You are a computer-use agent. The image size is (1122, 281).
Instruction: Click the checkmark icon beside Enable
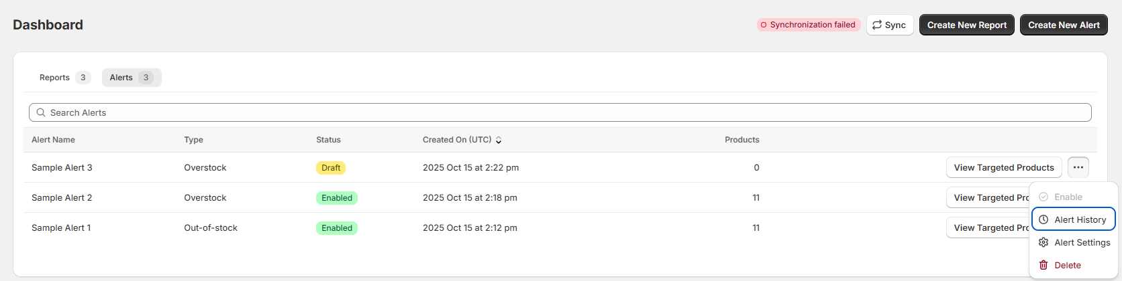pos(1043,197)
